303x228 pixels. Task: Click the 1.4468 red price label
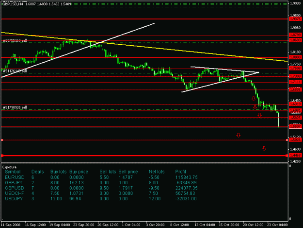[x=296, y=156]
